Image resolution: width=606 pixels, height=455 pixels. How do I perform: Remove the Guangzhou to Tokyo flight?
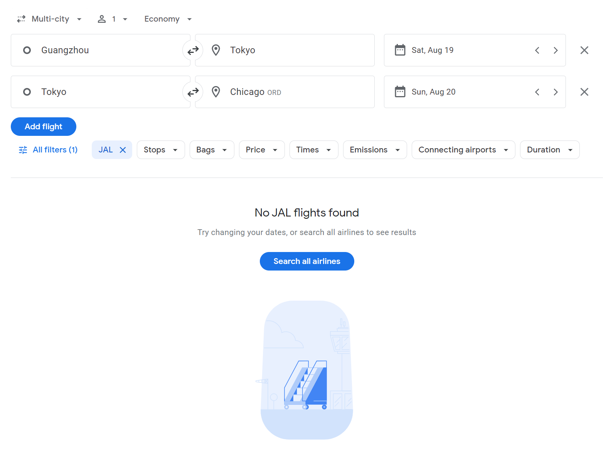[584, 50]
